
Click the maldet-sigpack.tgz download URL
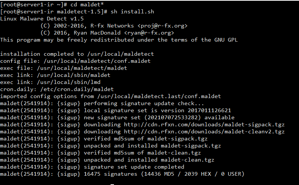click(204, 124)
